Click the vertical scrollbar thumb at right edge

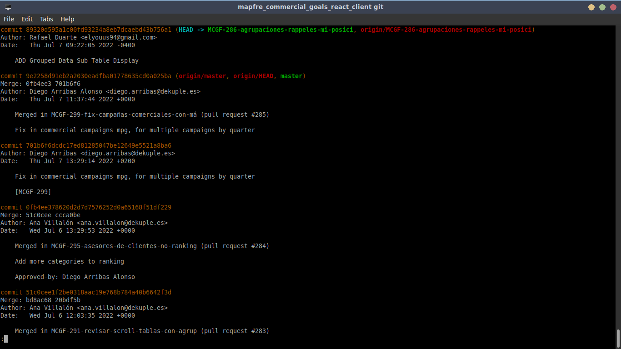click(x=618, y=337)
